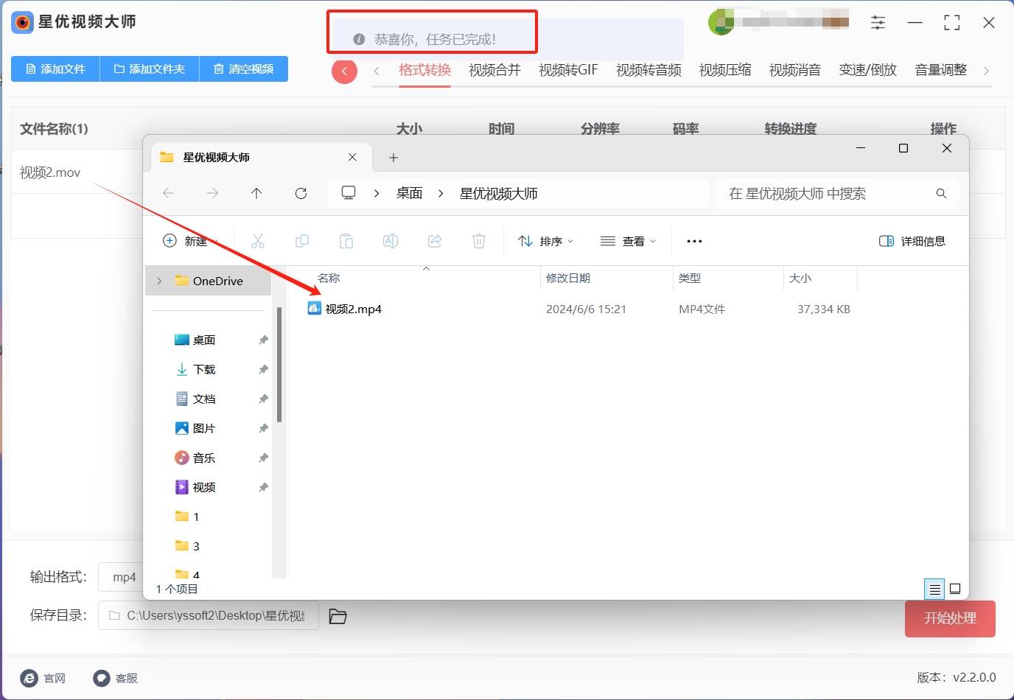The image size is (1014, 700).
Task: Sort by the 大小 column header
Action: [800, 278]
